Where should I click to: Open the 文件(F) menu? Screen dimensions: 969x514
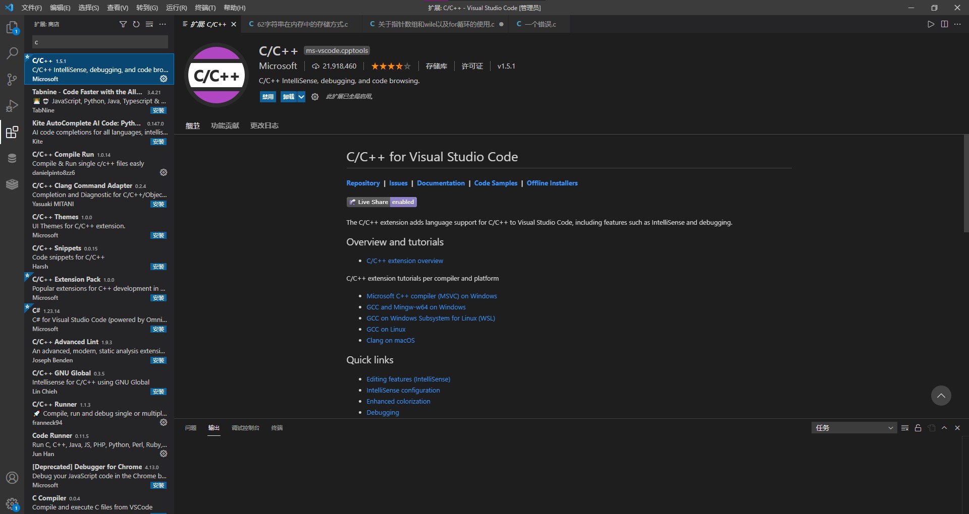(31, 8)
